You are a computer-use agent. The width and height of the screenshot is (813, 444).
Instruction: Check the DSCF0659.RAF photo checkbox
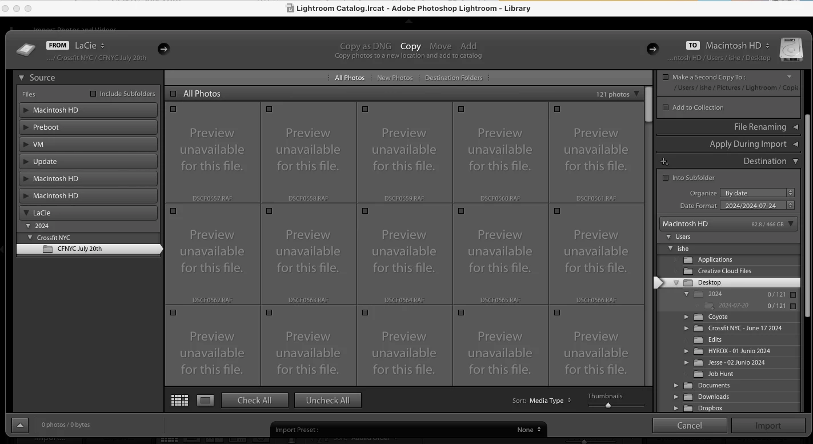tap(365, 109)
